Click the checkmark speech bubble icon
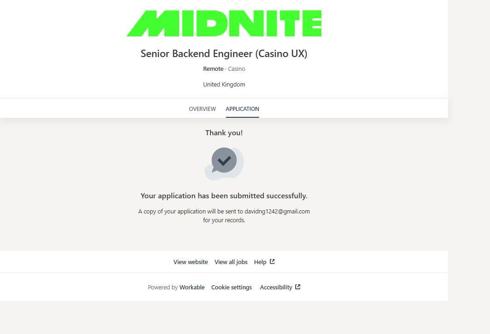The height and width of the screenshot is (334, 490). (x=224, y=162)
